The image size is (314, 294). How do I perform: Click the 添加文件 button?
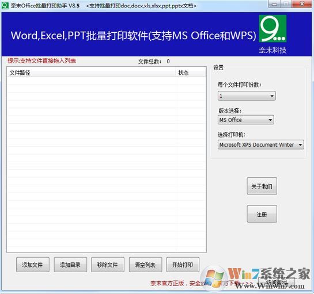pos(33,265)
